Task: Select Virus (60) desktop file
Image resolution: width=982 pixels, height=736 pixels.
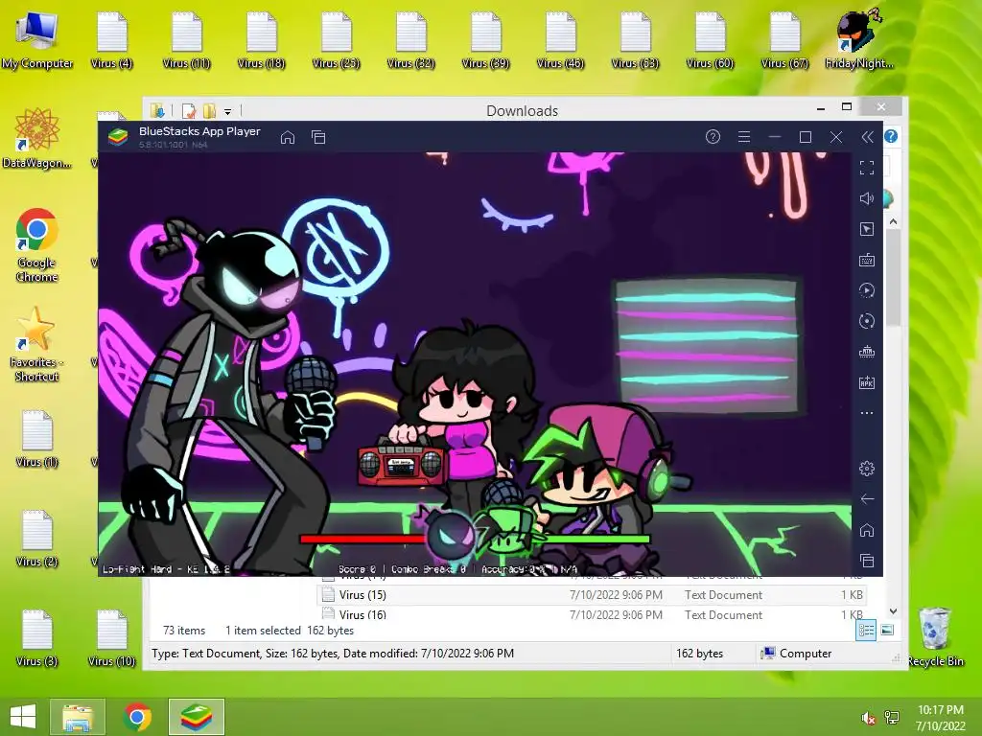Action: 710,38
